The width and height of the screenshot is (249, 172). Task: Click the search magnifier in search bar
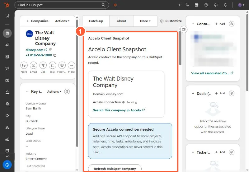103,5
